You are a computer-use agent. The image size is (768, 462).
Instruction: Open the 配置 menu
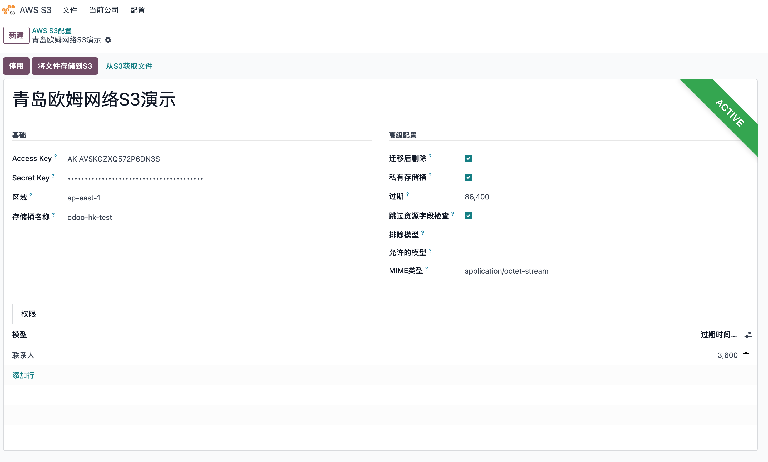tap(138, 10)
